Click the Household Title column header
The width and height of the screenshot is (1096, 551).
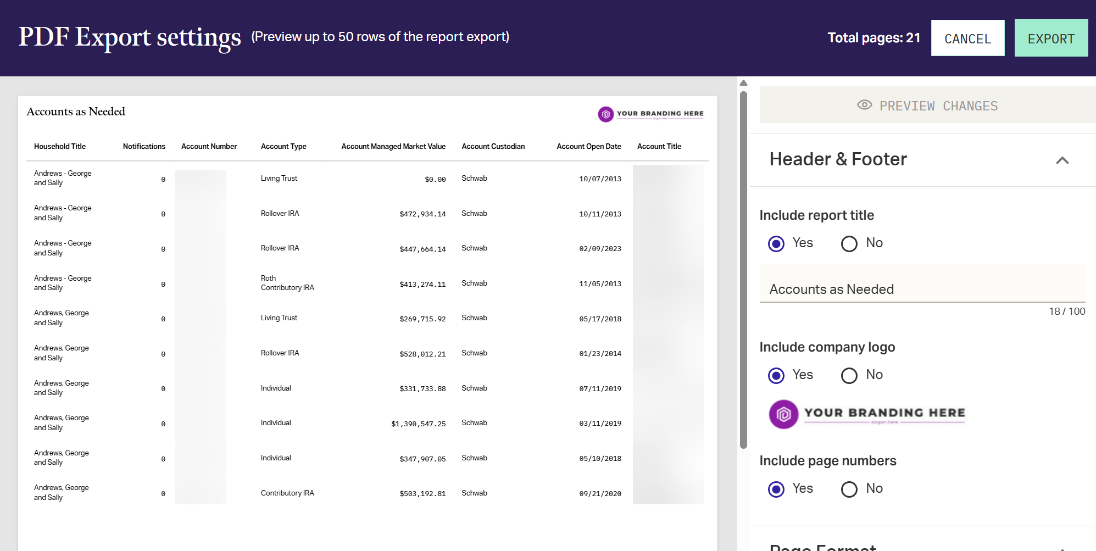60,147
